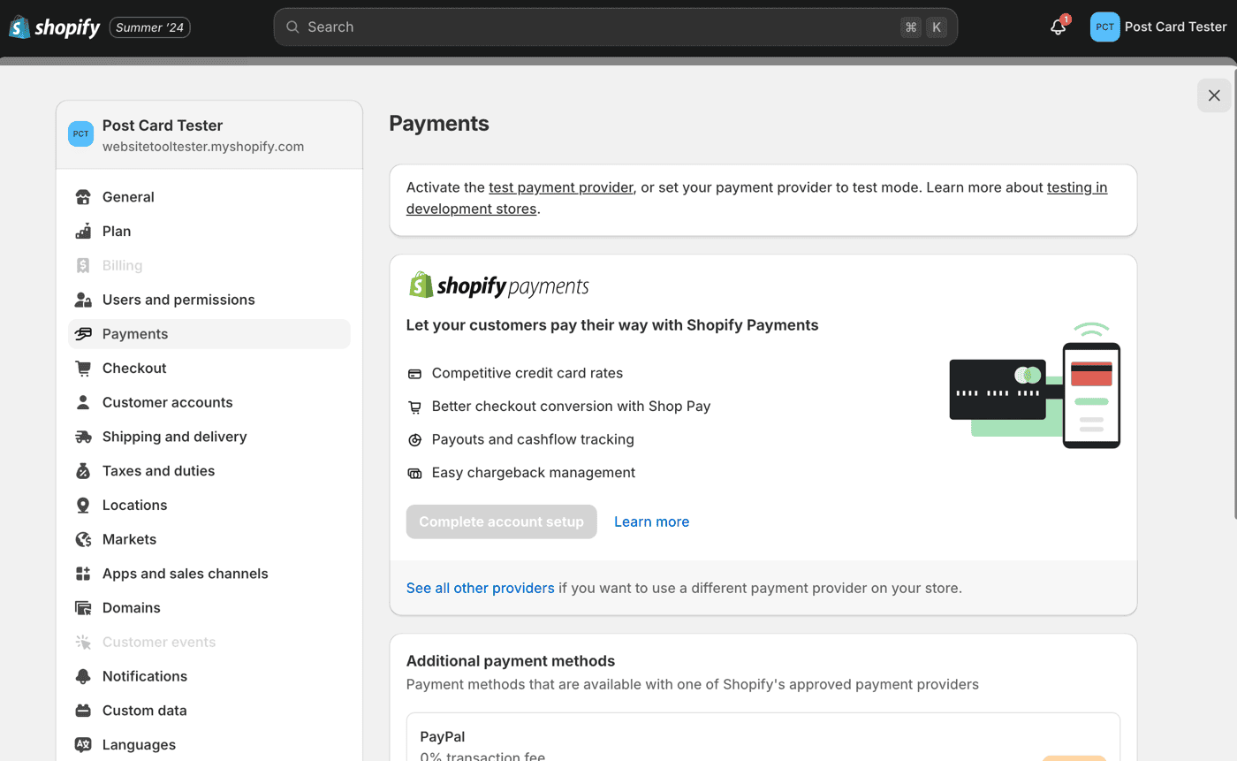The width and height of the screenshot is (1237, 761).
Task: Click the Plan icon in sidebar
Action: pos(83,232)
